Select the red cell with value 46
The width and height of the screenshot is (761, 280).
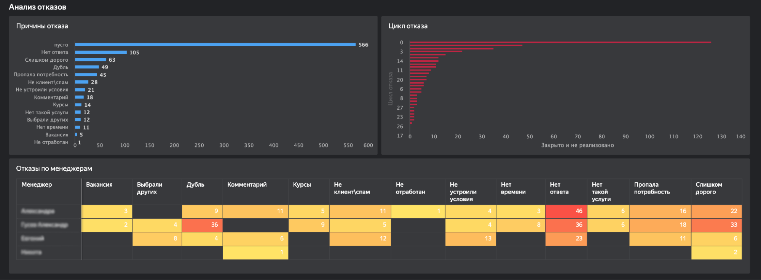click(566, 211)
